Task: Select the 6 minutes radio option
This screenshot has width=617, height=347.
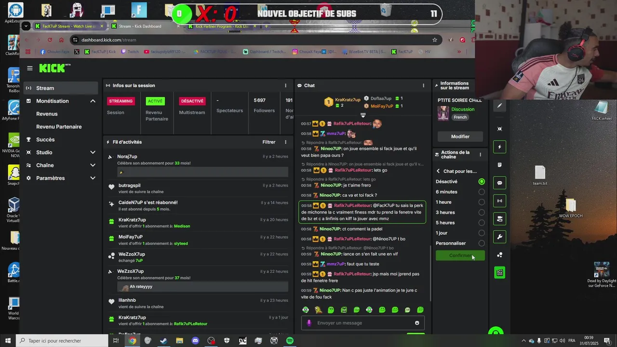Action: (x=482, y=192)
